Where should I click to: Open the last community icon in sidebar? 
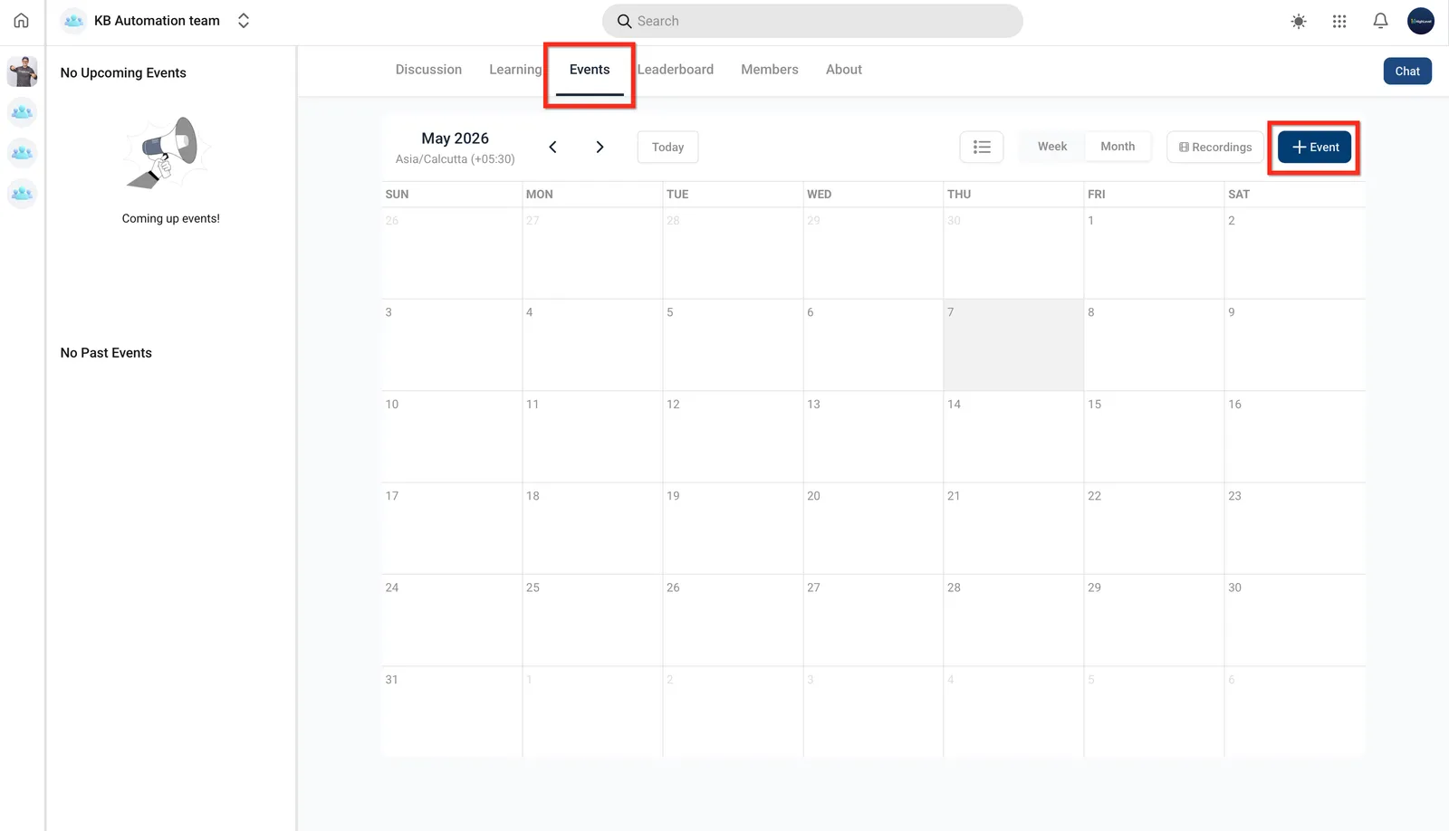tap(23, 193)
